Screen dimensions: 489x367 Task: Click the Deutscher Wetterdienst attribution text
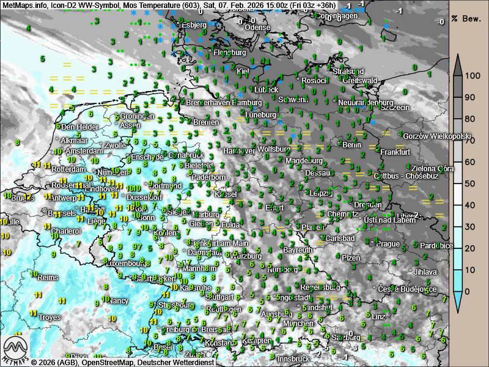point(175,362)
